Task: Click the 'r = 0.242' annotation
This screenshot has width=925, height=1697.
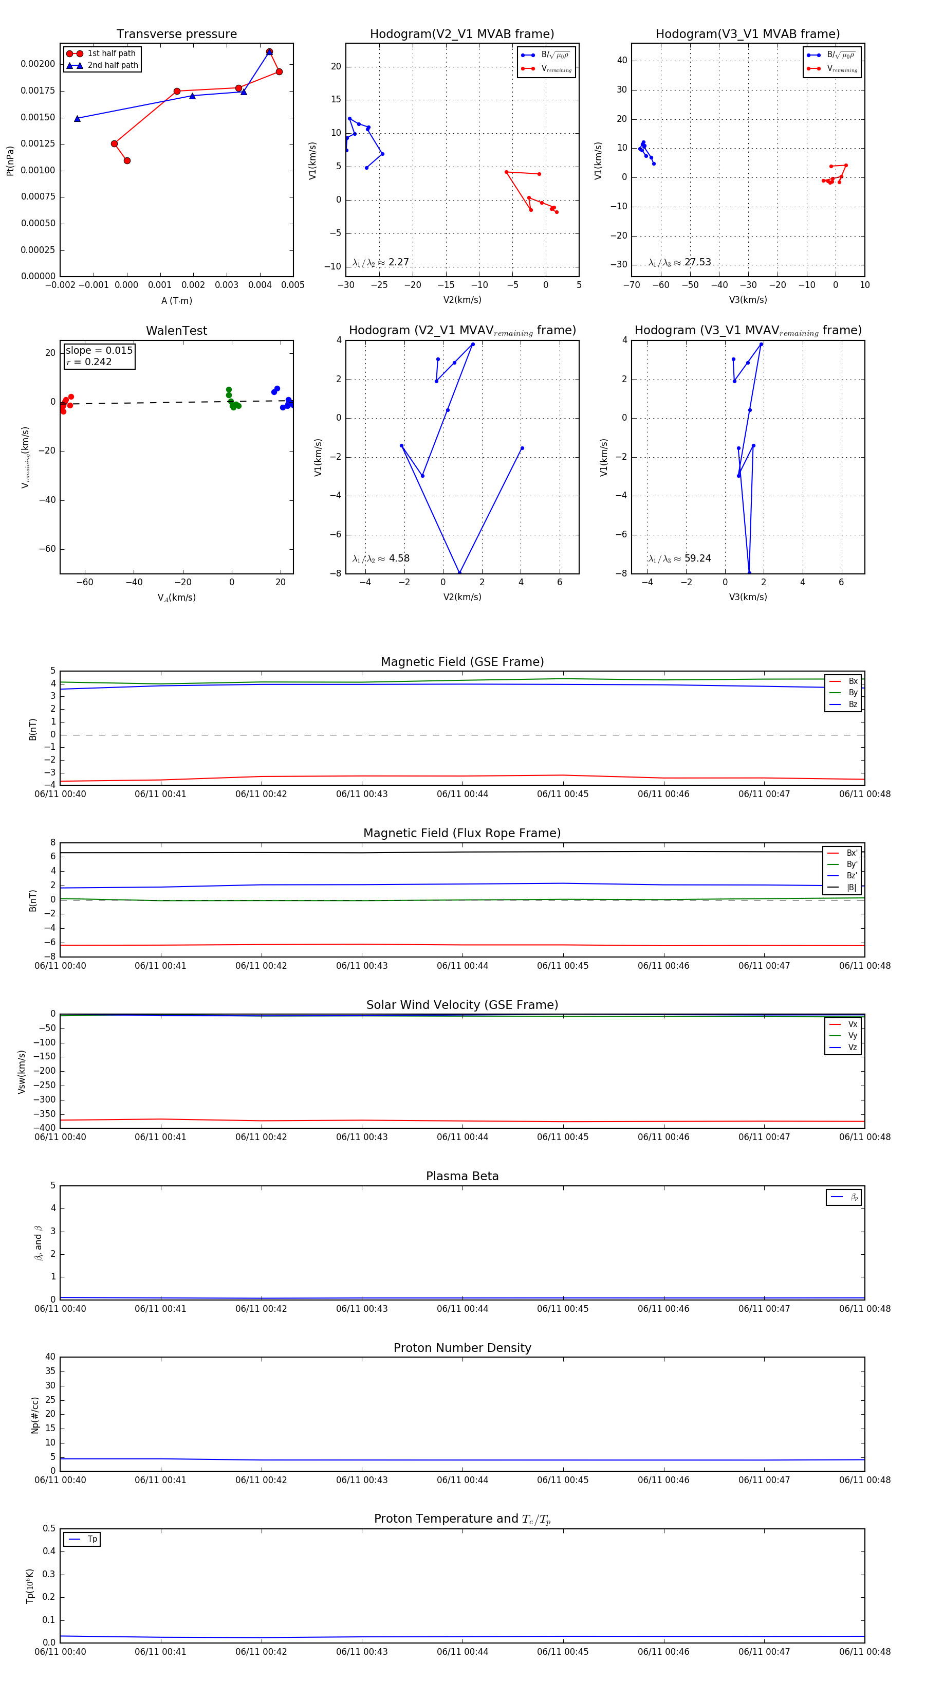Action: pos(89,362)
